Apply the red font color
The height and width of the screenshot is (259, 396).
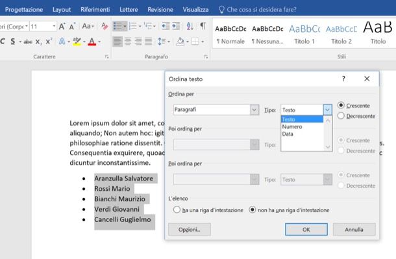pos(92,42)
